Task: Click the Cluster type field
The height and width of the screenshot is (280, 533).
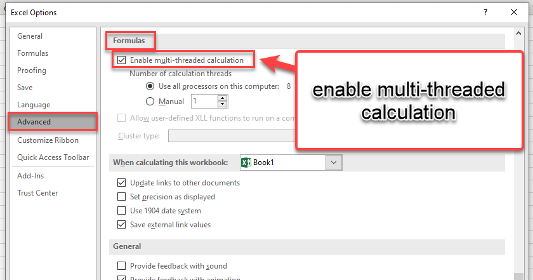Action: point(232,136)
